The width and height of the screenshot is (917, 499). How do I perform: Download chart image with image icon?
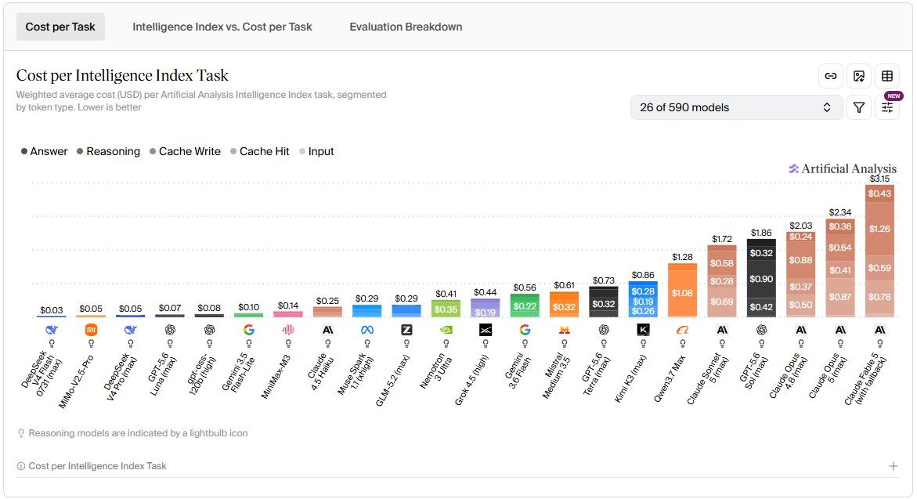[x=859, y=76]
